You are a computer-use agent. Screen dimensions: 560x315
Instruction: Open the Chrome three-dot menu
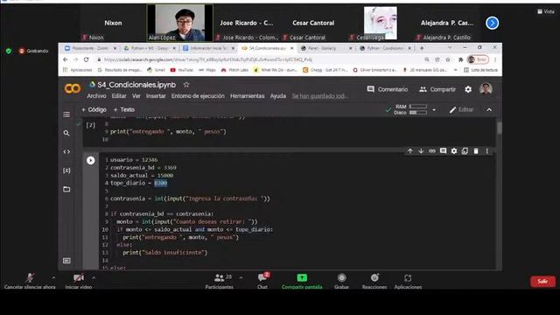[x=495, y=59]
